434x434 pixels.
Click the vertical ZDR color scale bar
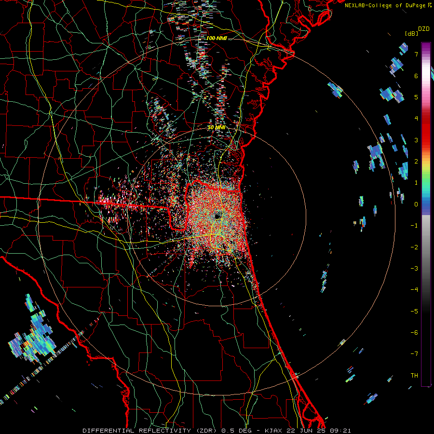pos(426,214)
